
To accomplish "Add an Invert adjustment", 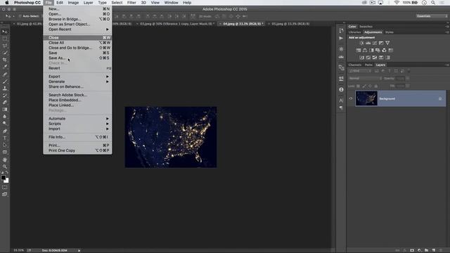I will [361, 58].
